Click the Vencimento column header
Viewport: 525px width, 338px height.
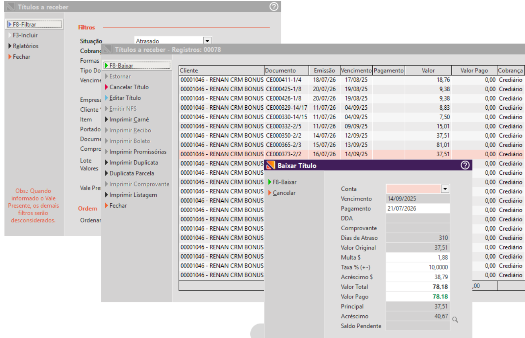pyautogui.click(x=356, y=70)
